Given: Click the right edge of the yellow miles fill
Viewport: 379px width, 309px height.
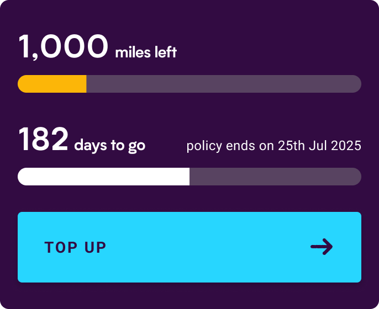Looking at the screenshot, I should (86, 84).
